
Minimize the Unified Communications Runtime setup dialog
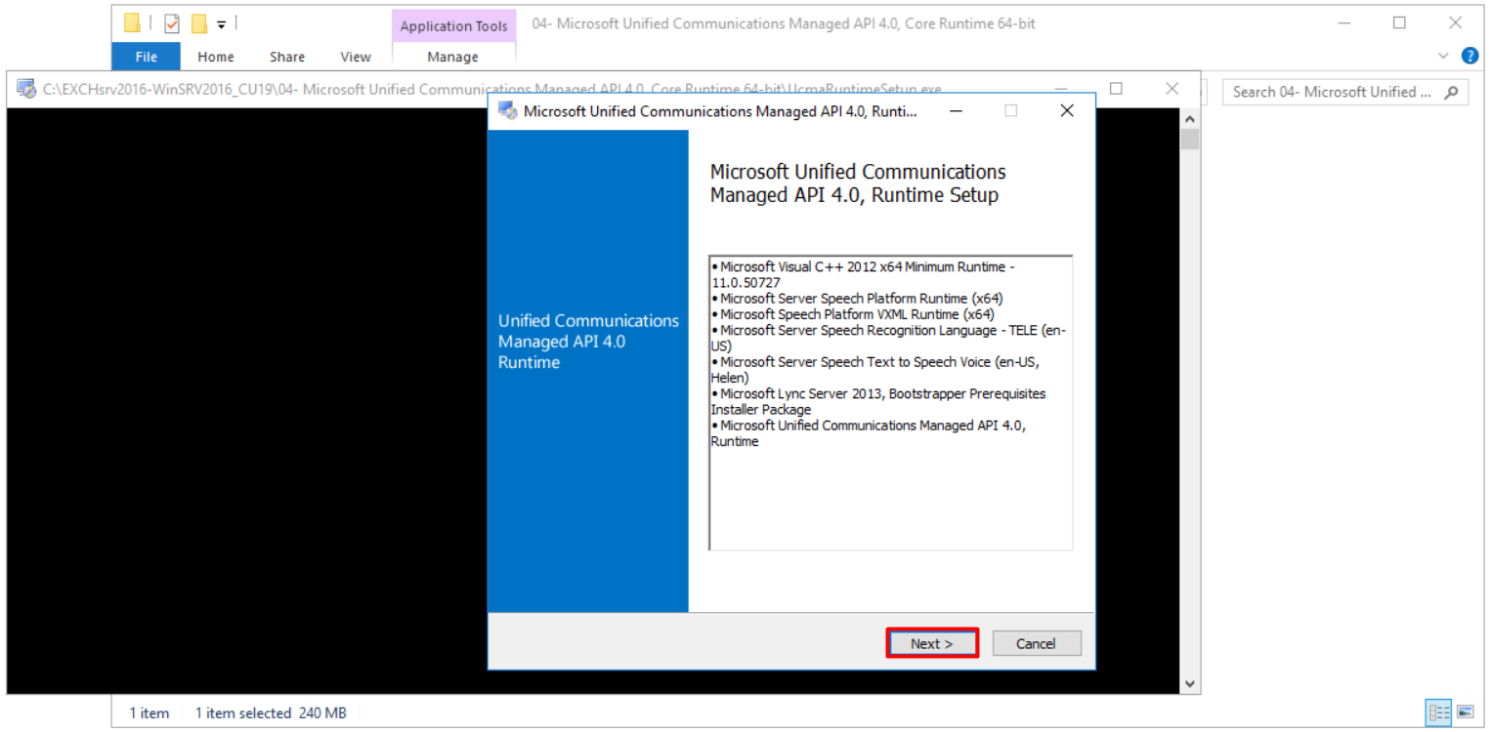pos(956,111)
